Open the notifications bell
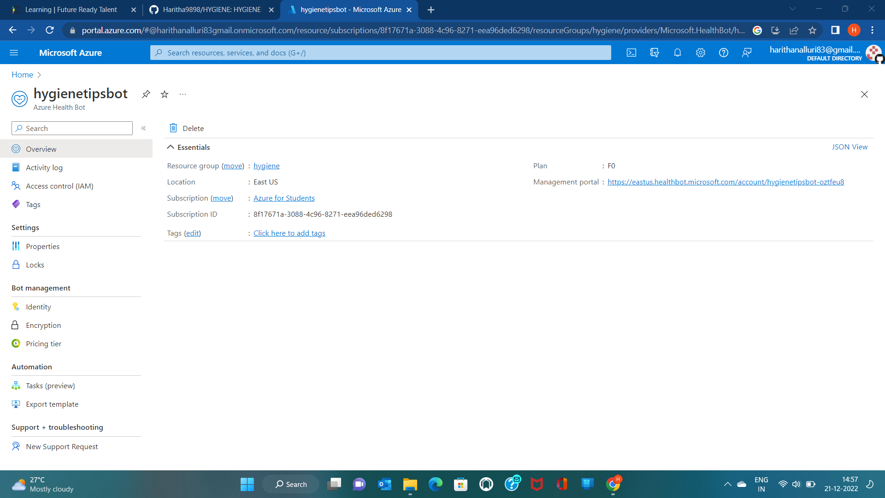Image resolution: width=885 pixels, height=498 pixels. tap(677, 53)
